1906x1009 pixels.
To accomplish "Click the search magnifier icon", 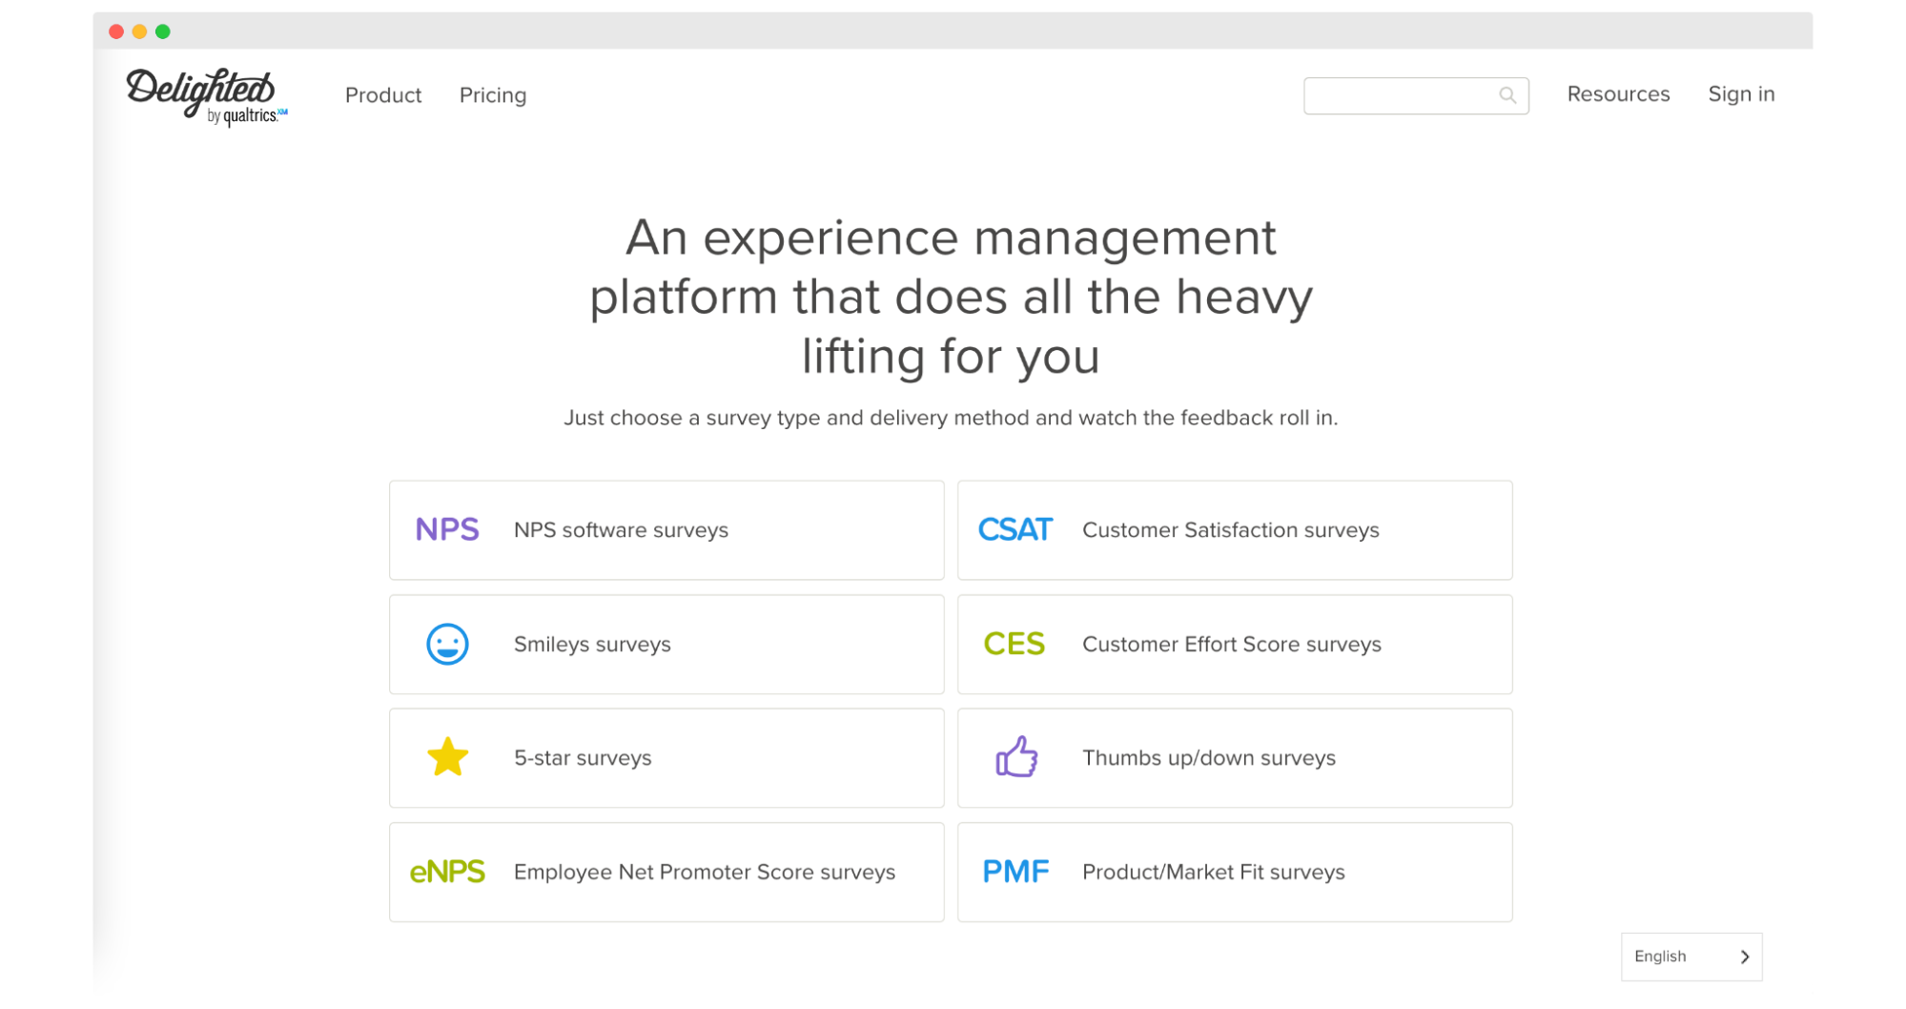I will [x=1506, y=95].
